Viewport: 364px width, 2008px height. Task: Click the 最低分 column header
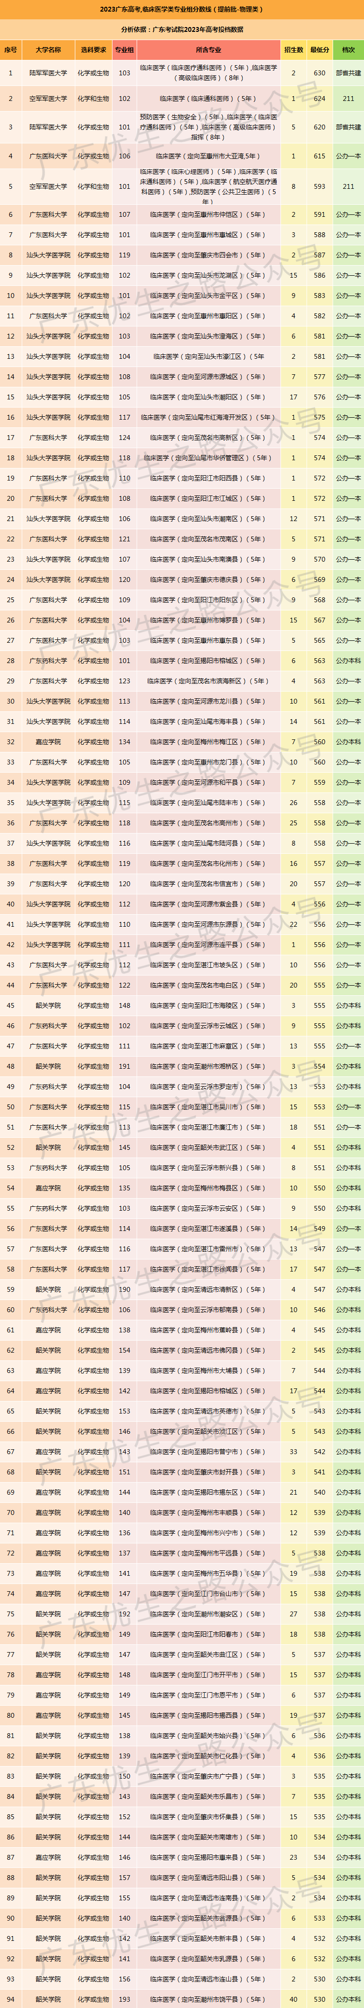point(320,49)
